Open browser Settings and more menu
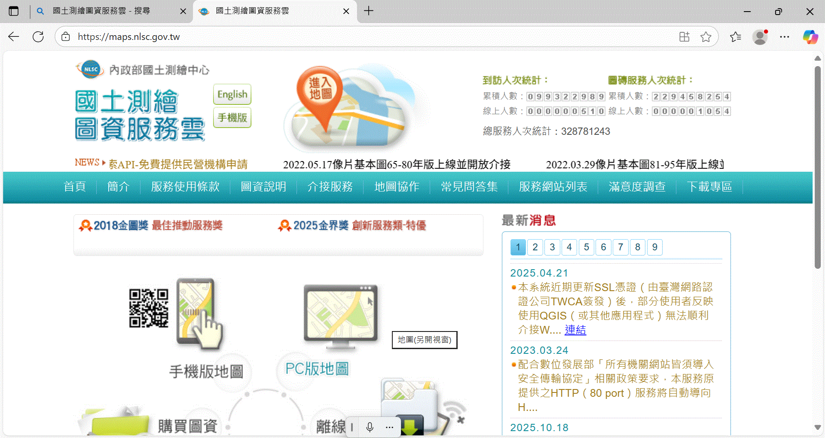This screenshot has width=825, height=438. [x=785, y=37]
